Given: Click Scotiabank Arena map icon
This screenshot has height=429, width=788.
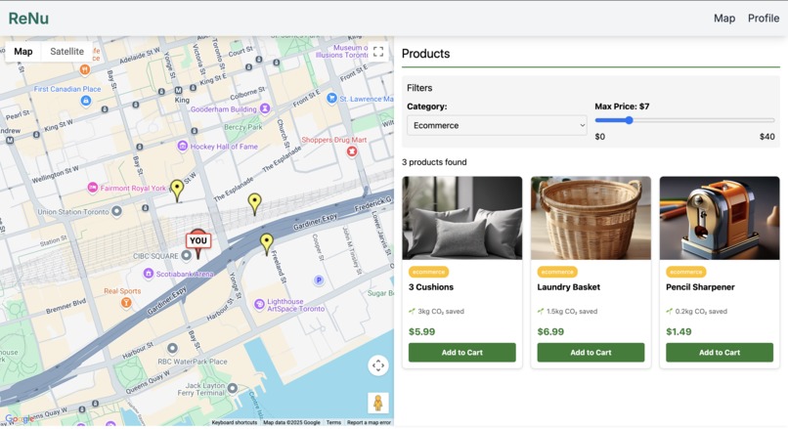Looking at the screenshot, I should click(149, 274).
